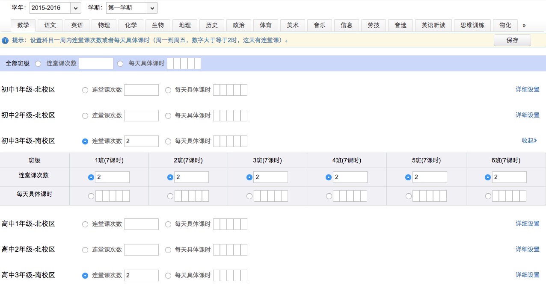This screenshot has width=546, height=306.
Task: Show more subject tabs with » arrow
Action: [524, 25]
